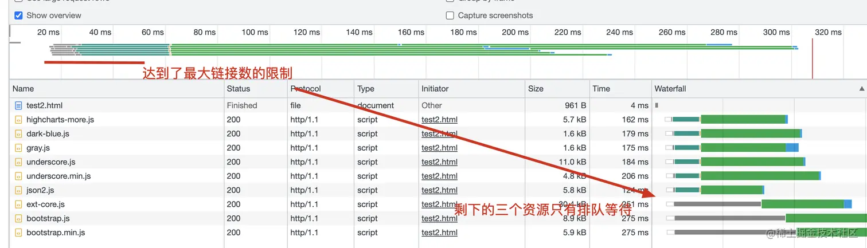Open the Waterfall column sort arrow
867x248 pixels.
coord(862,89)
